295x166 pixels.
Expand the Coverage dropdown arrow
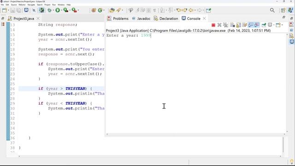70,10
